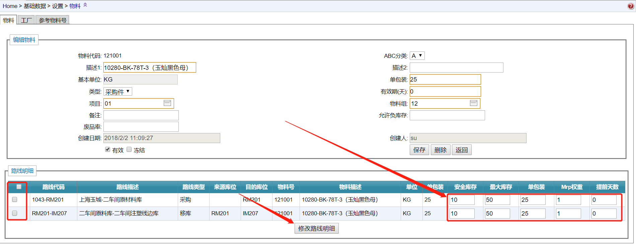Click the 描述1 input field
The image size is (636, 245).
click(x=150, y=68)
